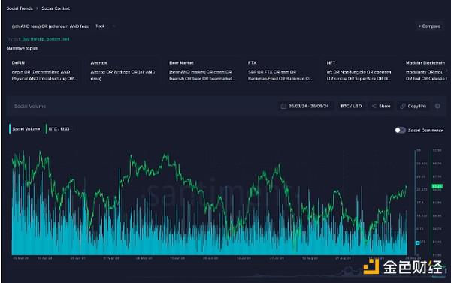451x283 pixels.
Task: Click the + Compare button
Action: pyautogui.click(x=429, y=26)
